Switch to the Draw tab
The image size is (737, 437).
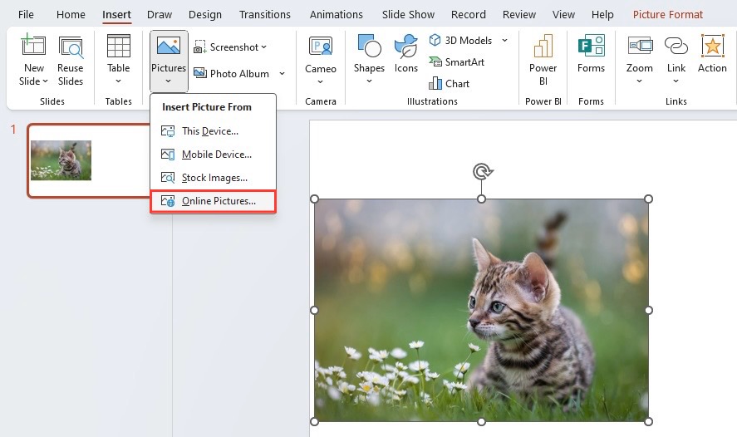(x=160, y=15)
